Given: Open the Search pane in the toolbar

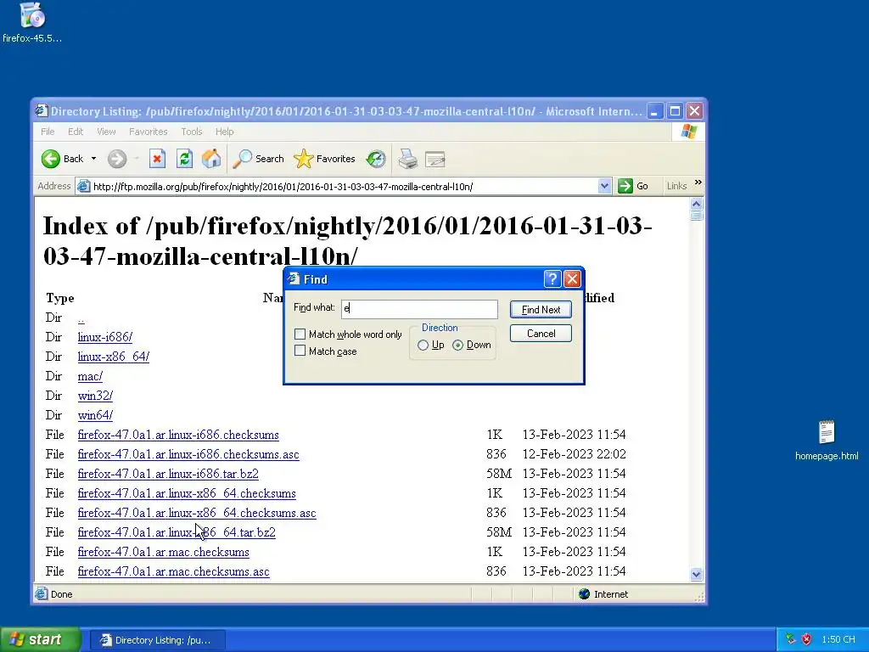Looking at the screenshot, I should [258, 159].
